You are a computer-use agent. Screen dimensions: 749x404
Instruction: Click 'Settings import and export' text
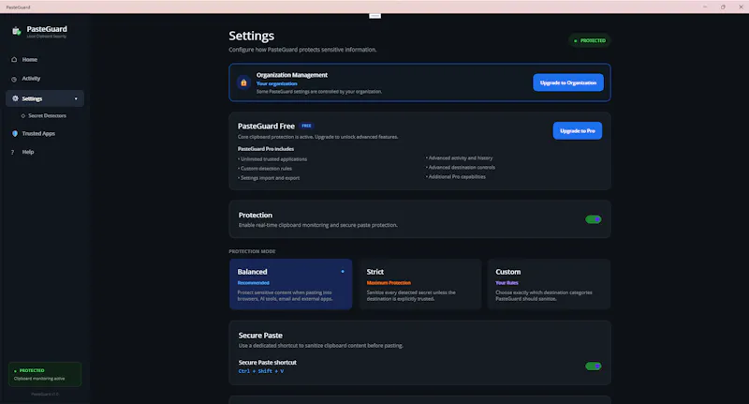(x=270, y=178)
